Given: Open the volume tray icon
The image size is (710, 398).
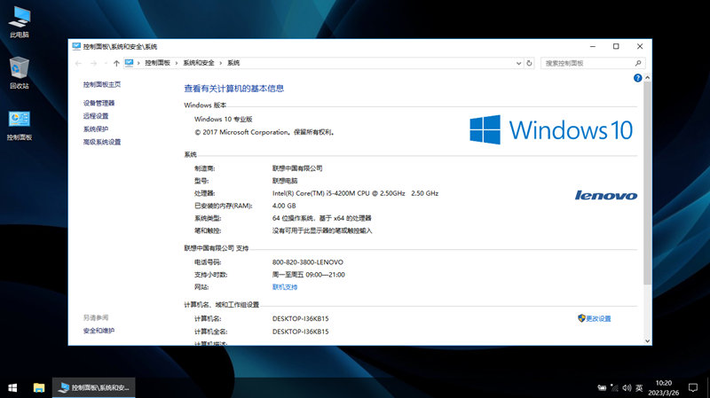Looking at the screenshot, I should (627, 388).
